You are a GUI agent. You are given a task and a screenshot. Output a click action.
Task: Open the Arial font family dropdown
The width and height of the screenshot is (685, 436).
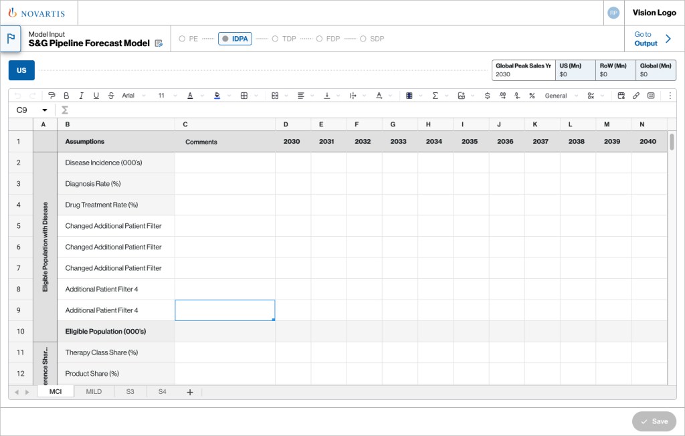pyautogui.click(x=133, y=96)
